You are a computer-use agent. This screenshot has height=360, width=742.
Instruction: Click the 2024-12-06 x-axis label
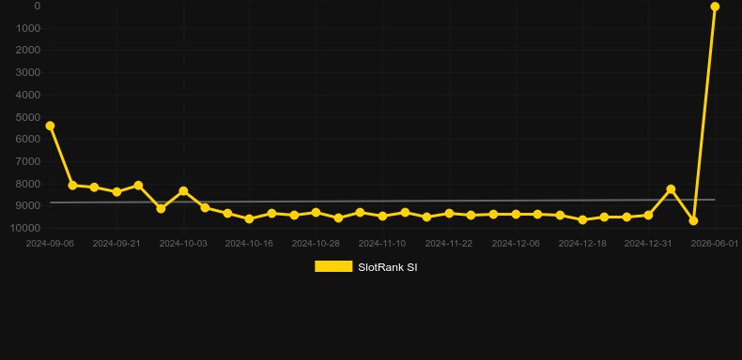click(516, 244)
